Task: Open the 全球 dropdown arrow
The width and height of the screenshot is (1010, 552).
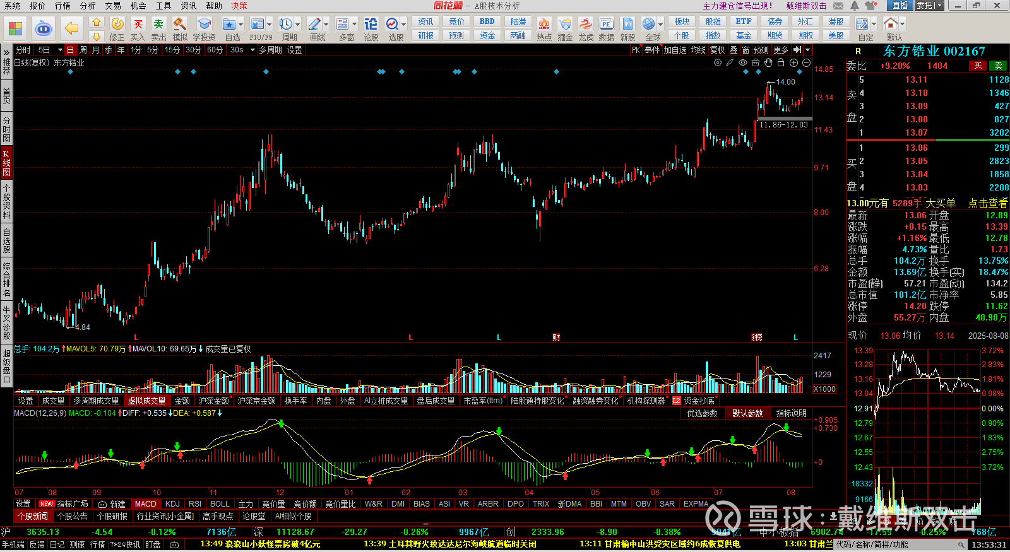Action: click(x=660, y=25)
